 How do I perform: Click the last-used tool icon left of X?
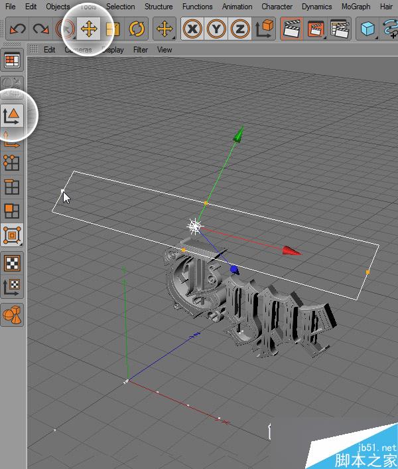pyautogui.click(x=165, y=29)
